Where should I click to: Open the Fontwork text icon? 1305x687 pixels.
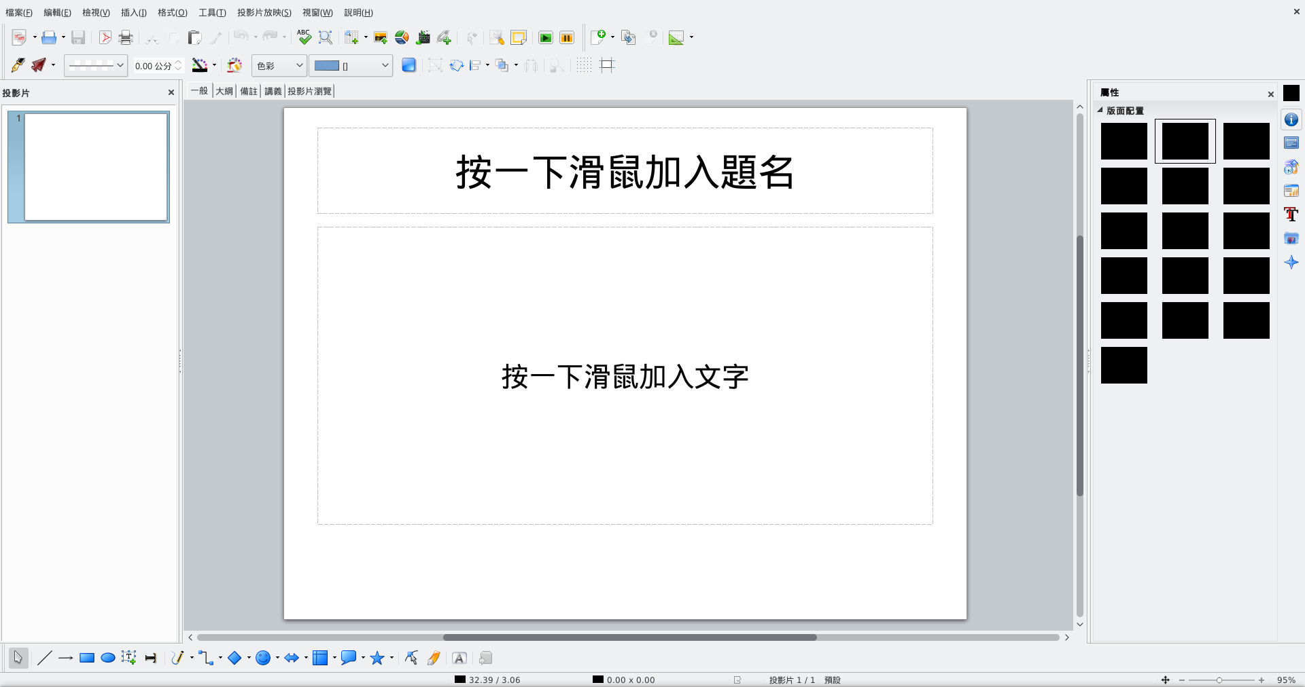coord(459,658)
